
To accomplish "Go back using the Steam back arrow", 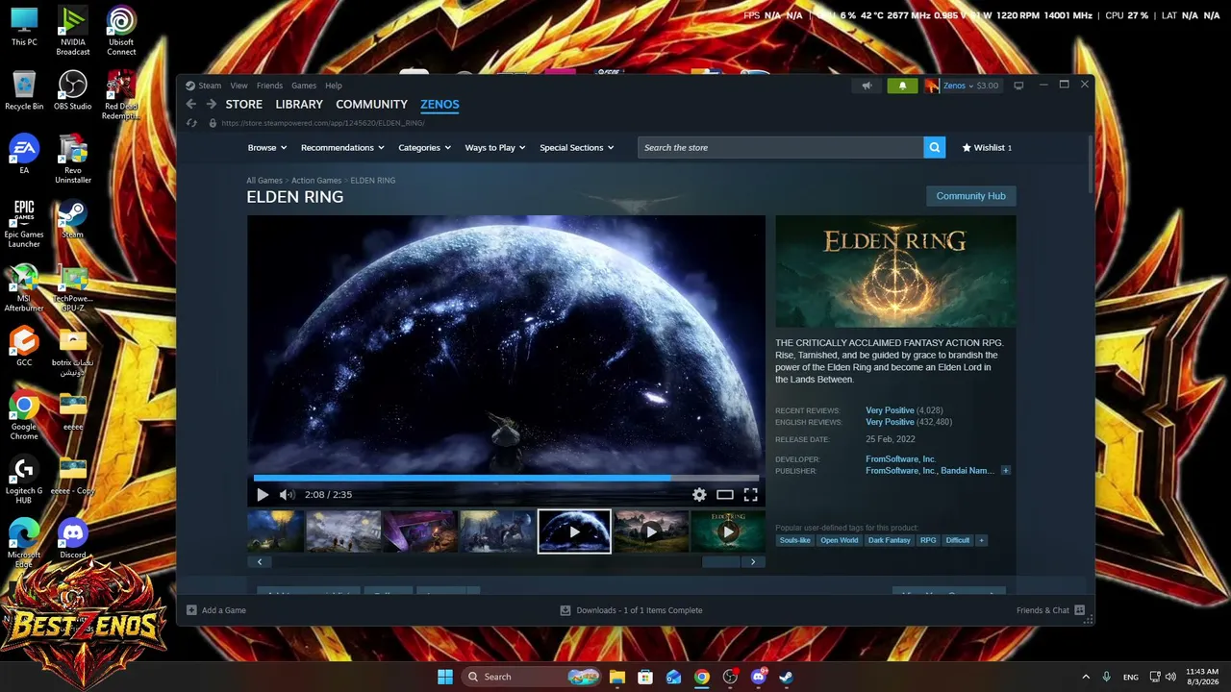I will click(190, 105).
